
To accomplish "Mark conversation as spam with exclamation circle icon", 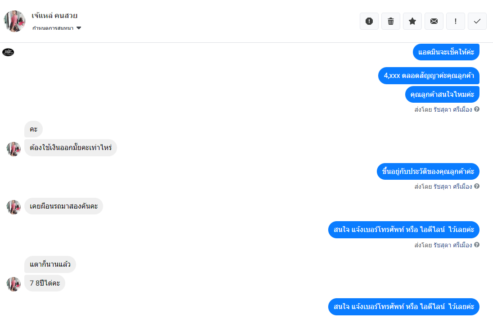I will click(x=369, y=21).
